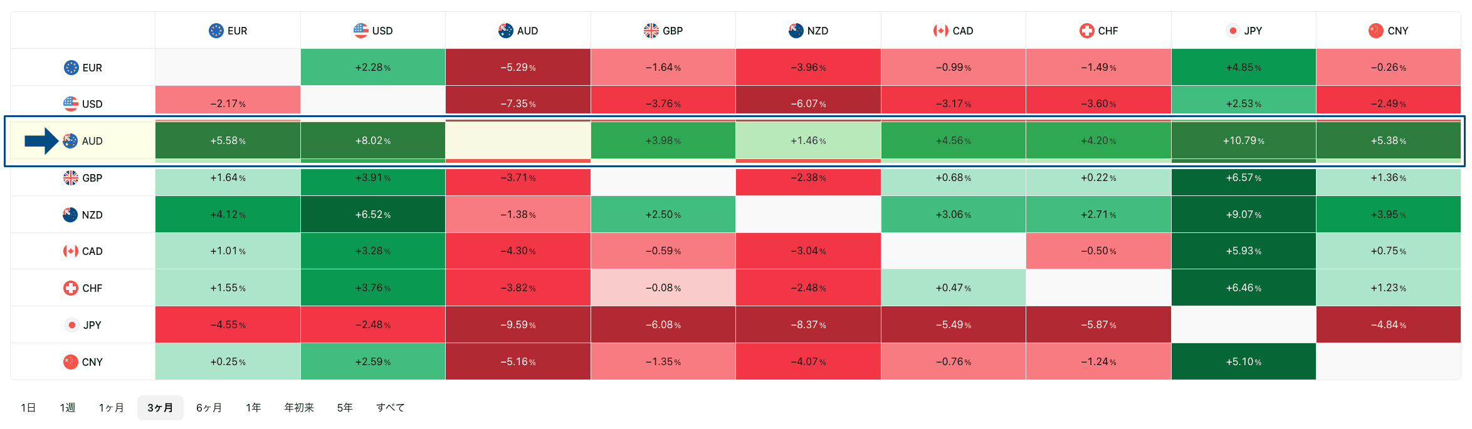This screenshot has width=1472, height=429.
Task: Click the JPY/AUD −9.59% red cell
Action: 518,325
